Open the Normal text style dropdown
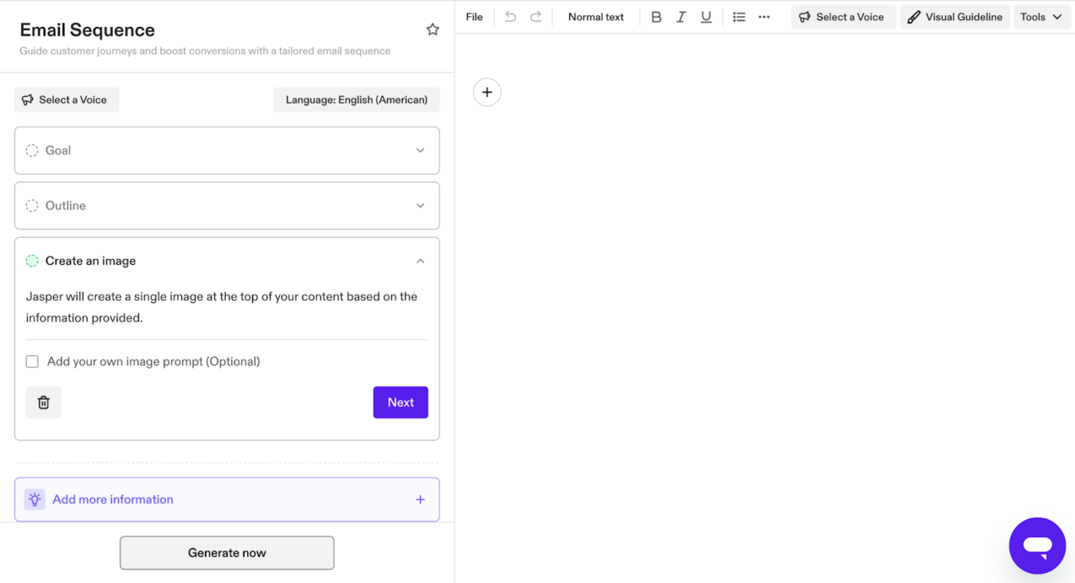1075x583 pixels. tap(596, 17)
